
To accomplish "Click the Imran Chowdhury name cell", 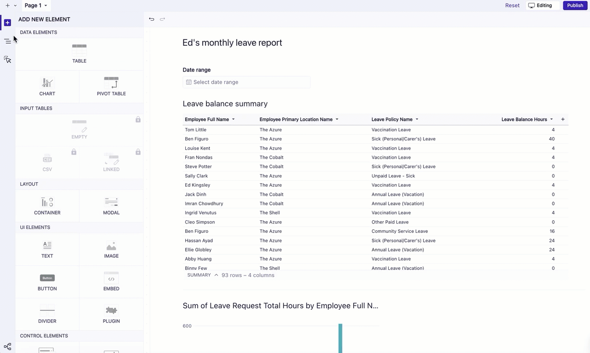I will click(204, 203).
